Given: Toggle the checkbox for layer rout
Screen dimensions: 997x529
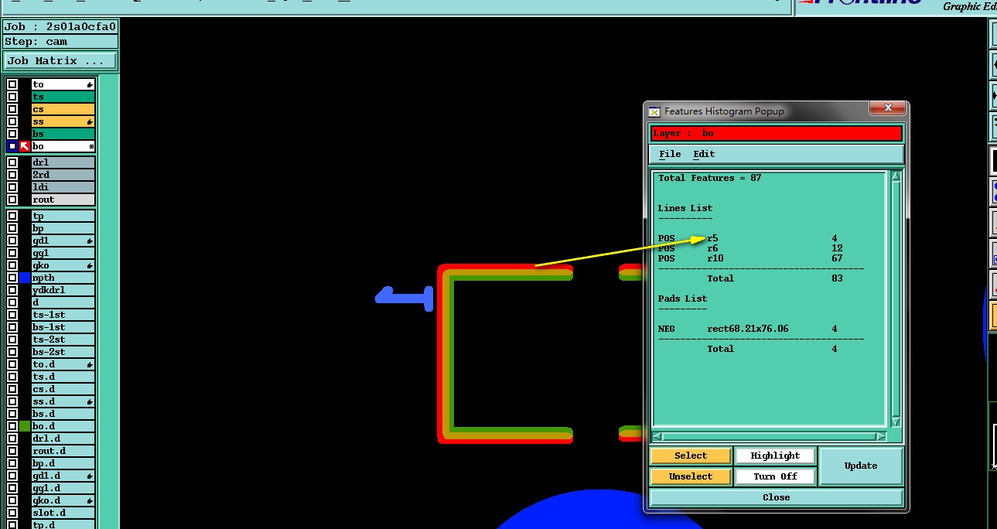Looking at the screenshot, I should (x=12, y=200).
